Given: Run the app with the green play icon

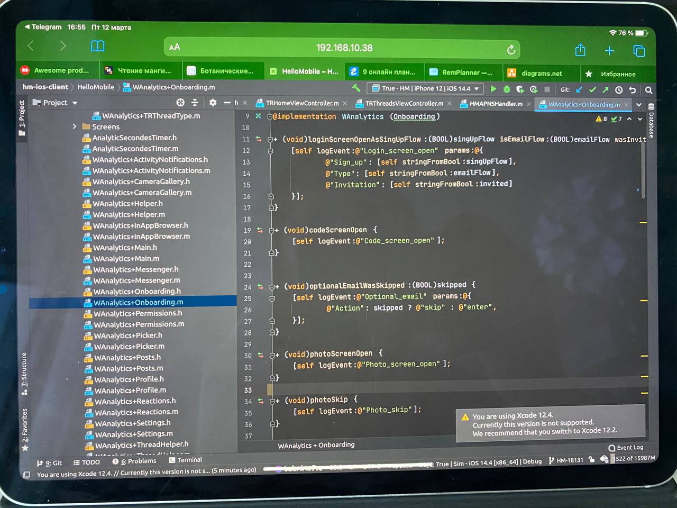Looking at the screenshot, I should pyautogui.click(x=493, y=89).
